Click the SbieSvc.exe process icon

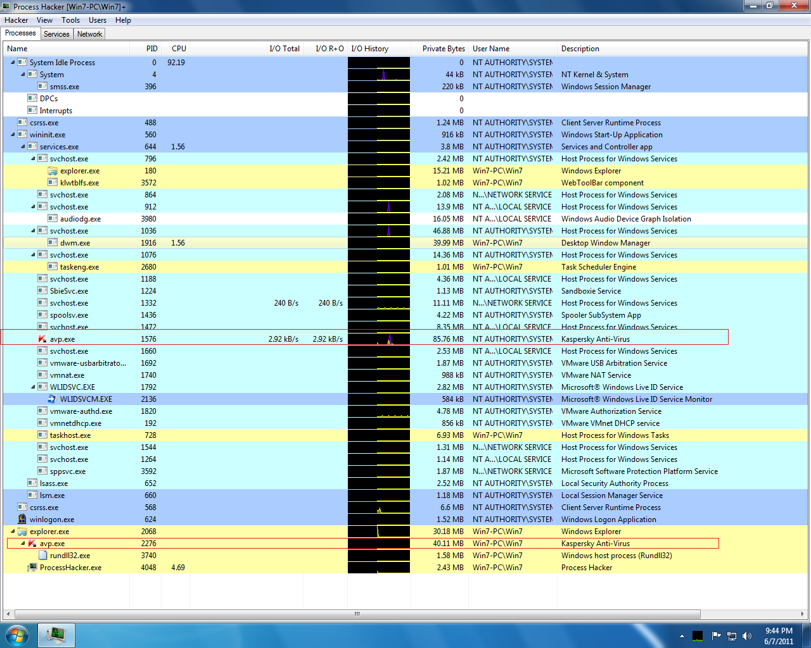pyautogui.click(x=42, y=291)
